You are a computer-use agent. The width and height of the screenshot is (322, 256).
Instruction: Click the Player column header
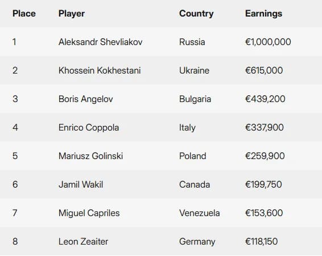click(x=72, y=14)
